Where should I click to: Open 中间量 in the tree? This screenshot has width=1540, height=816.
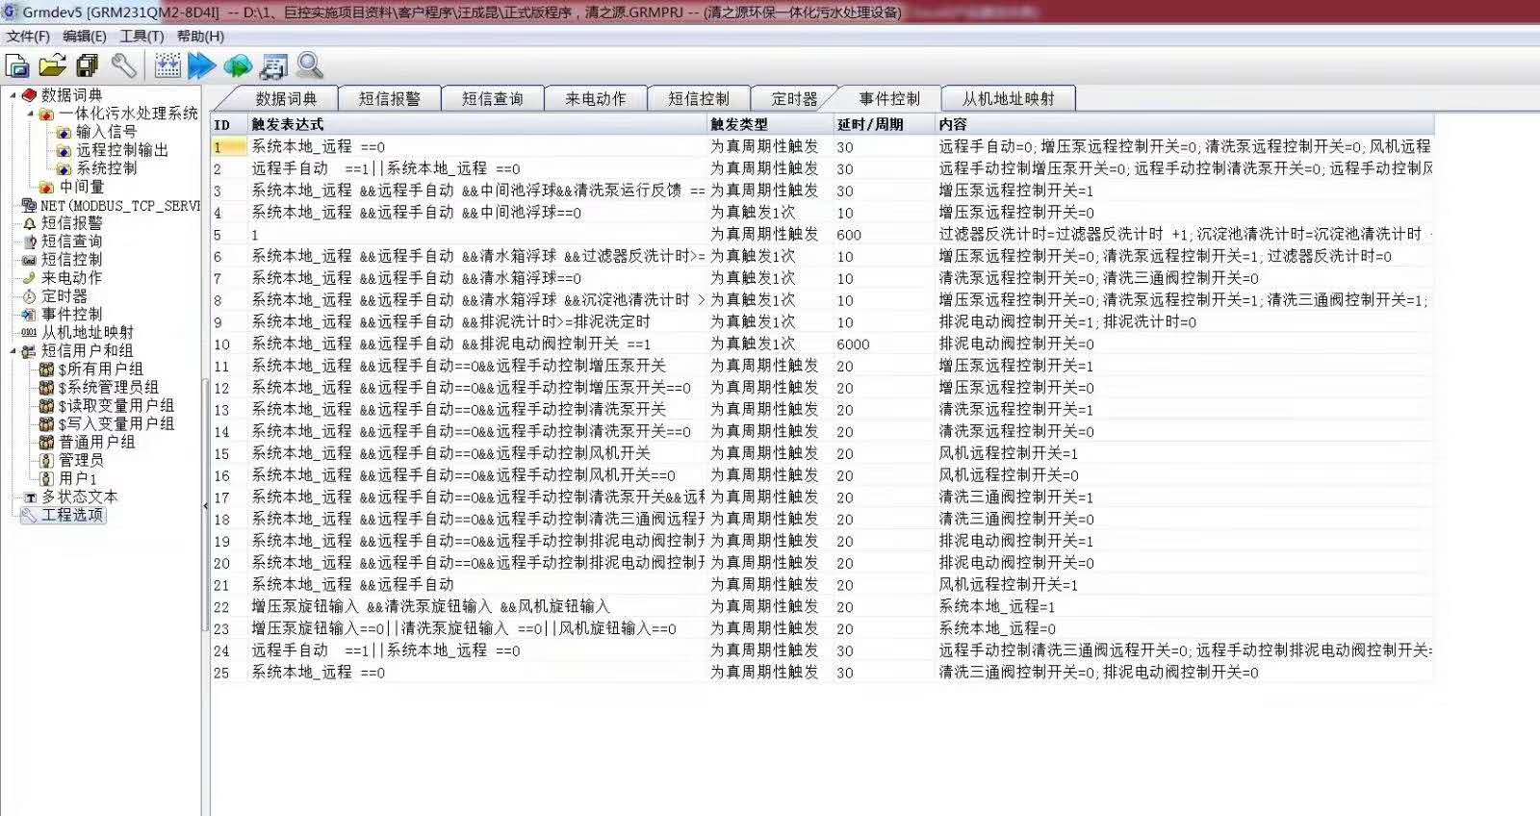81,187
